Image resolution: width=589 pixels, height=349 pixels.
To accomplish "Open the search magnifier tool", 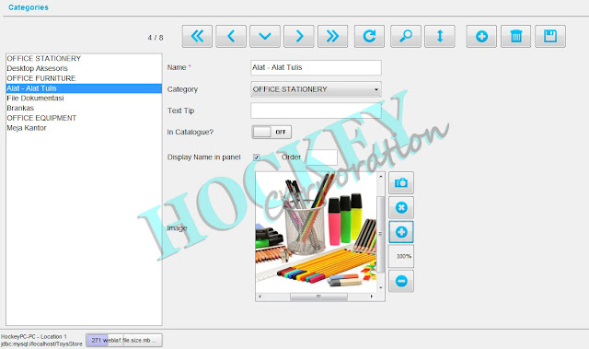I will point(405,37).
